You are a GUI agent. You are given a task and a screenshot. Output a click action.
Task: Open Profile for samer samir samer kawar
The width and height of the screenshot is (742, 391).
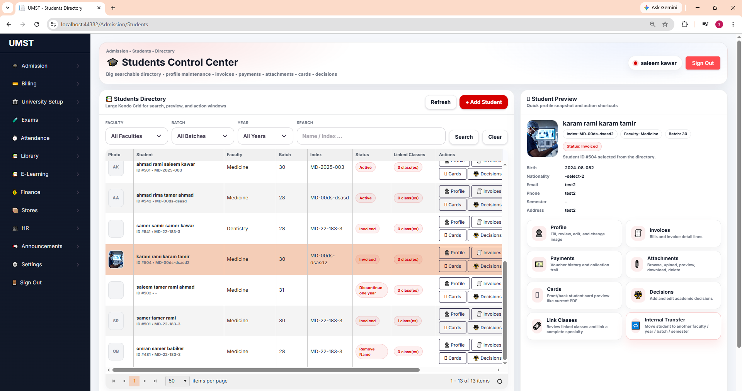454,222
